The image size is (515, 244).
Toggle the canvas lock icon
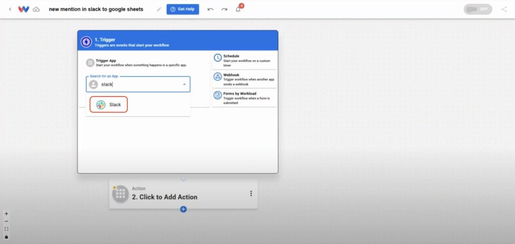coord(6,237)
